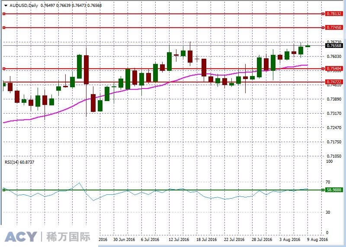Open the chart menu triangle beside AUDUSD,Daily
346x247 pixels.
tap(6, 6)
